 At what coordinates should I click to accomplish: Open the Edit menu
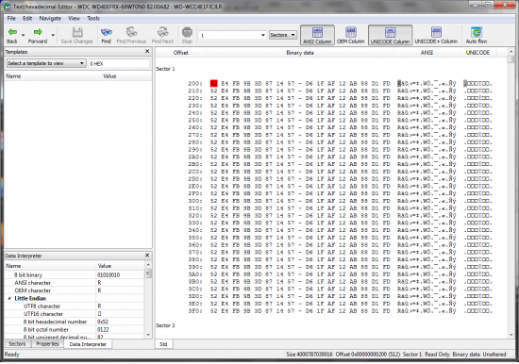coord(27,18)
